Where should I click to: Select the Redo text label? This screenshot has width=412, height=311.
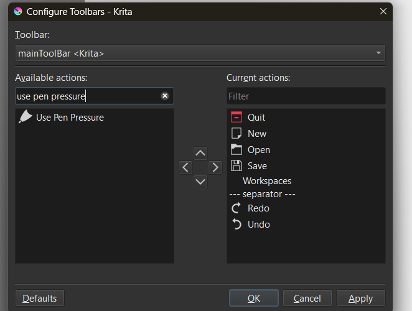pos(258,208)
